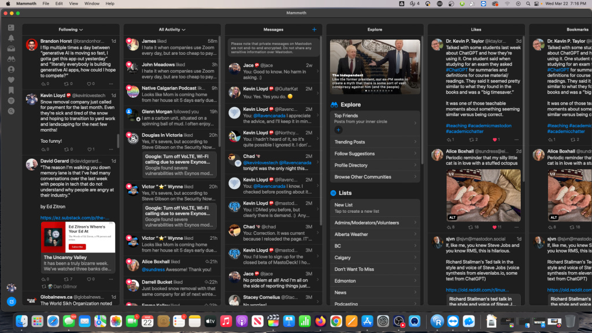Like Kevin Lloyd's snow removal post
Screen dimensions: 592x333
pyautogui.click(x=91, y=150)
